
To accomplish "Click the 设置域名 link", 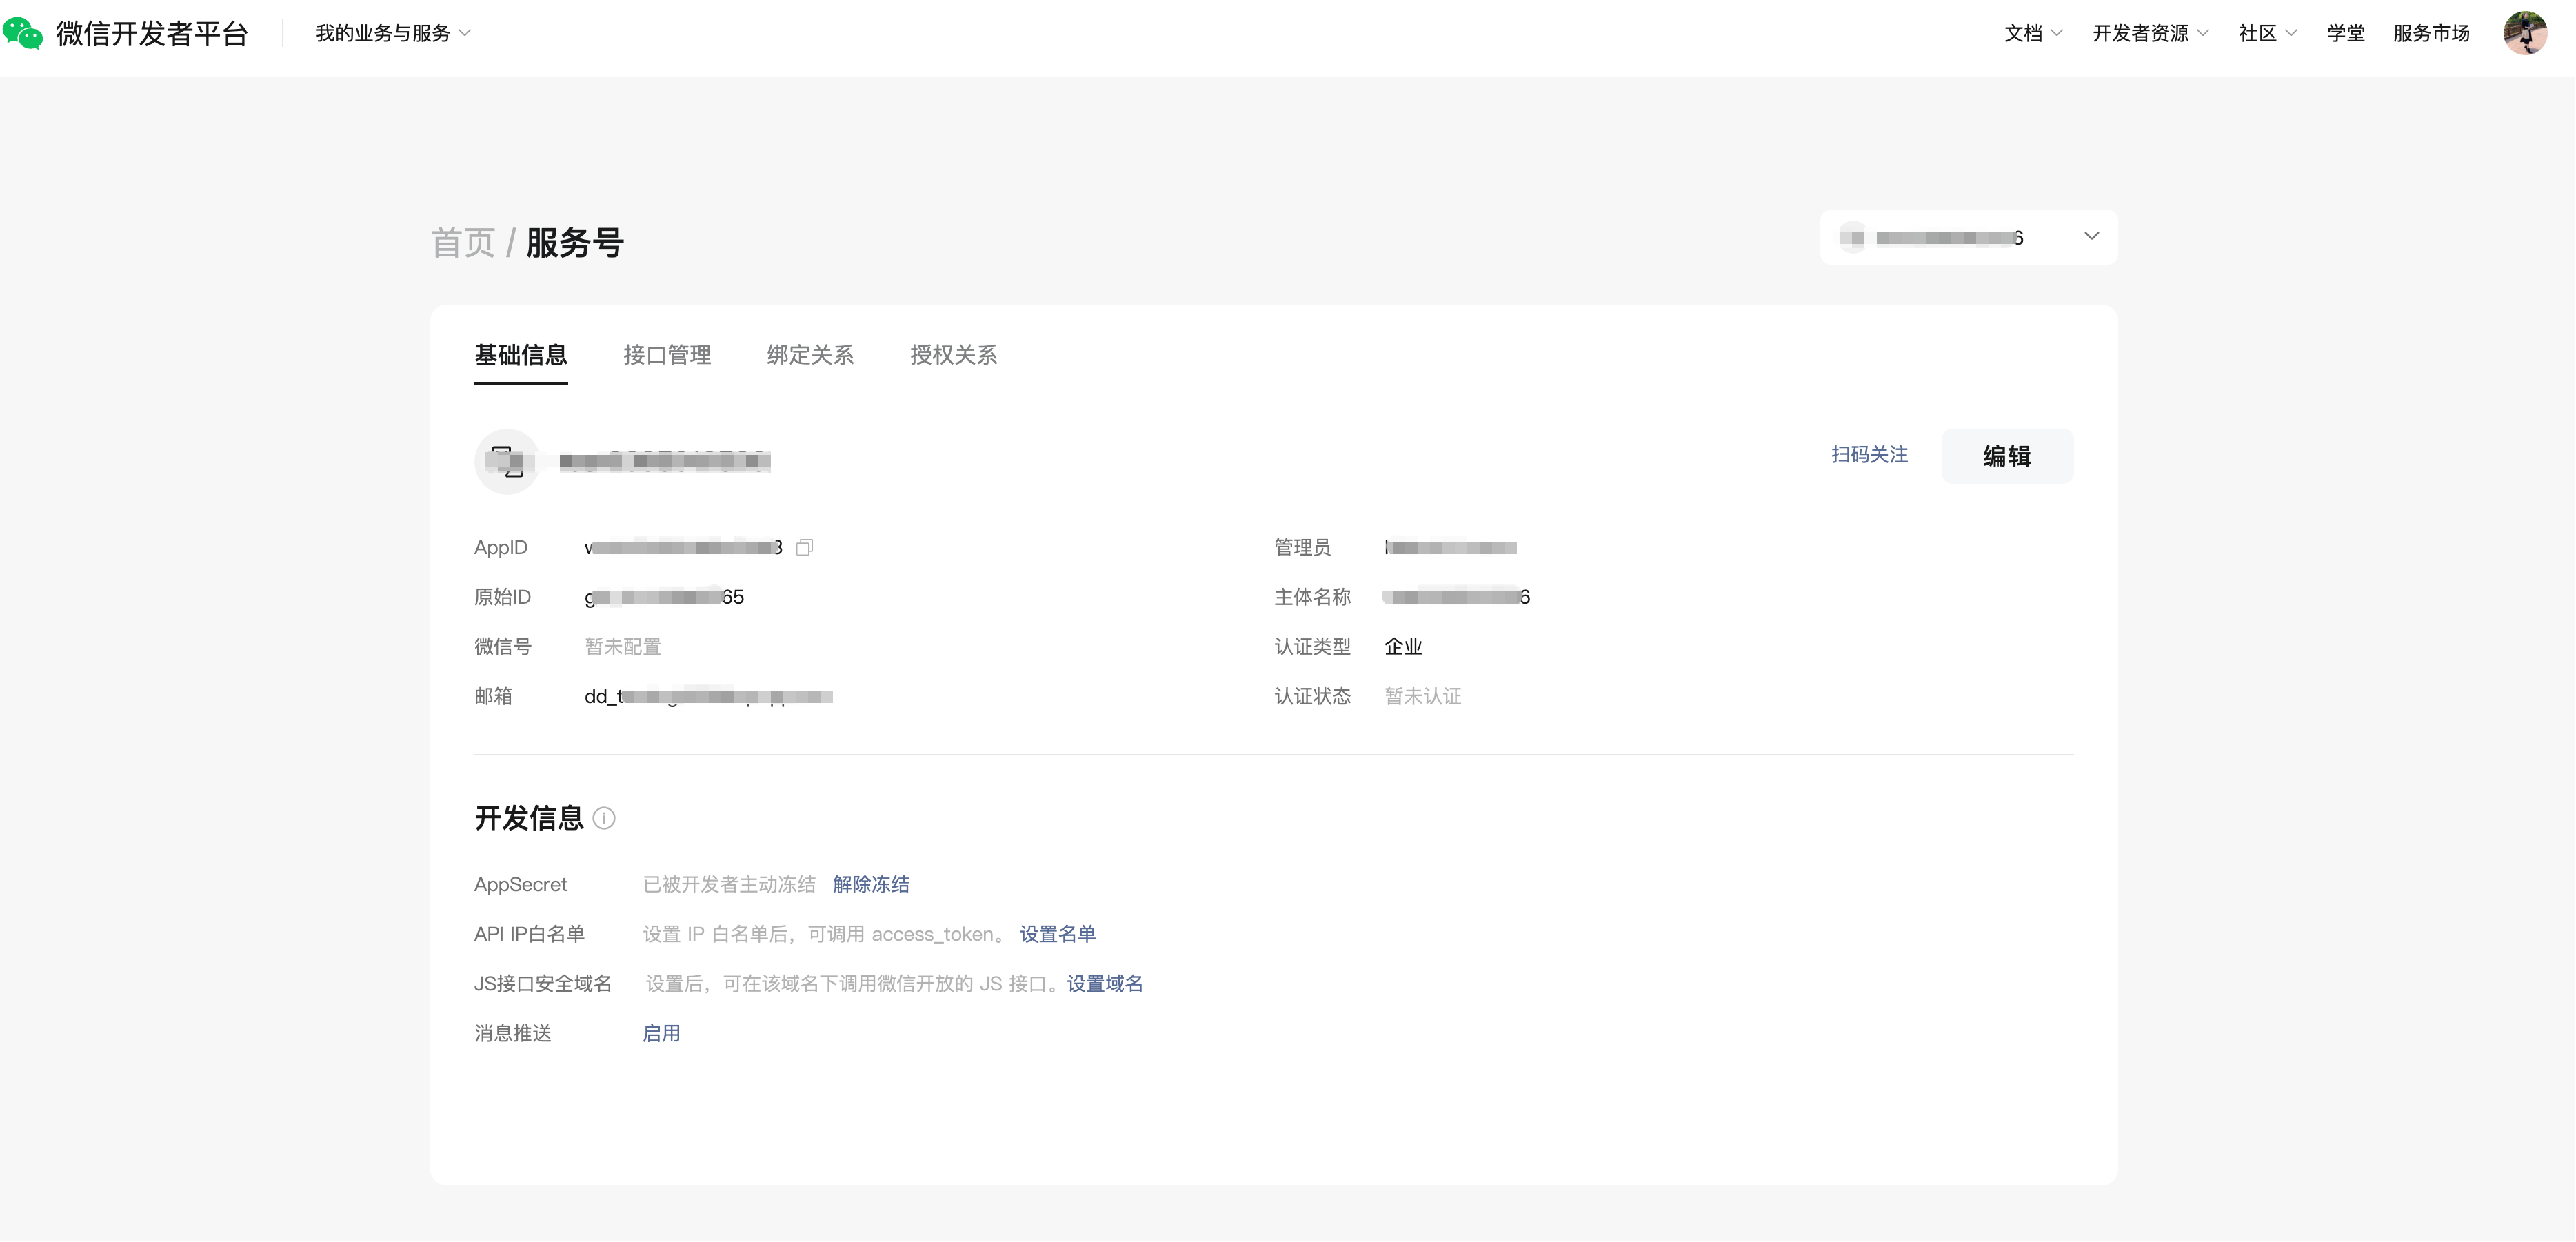I will (x=1104, y=984).
